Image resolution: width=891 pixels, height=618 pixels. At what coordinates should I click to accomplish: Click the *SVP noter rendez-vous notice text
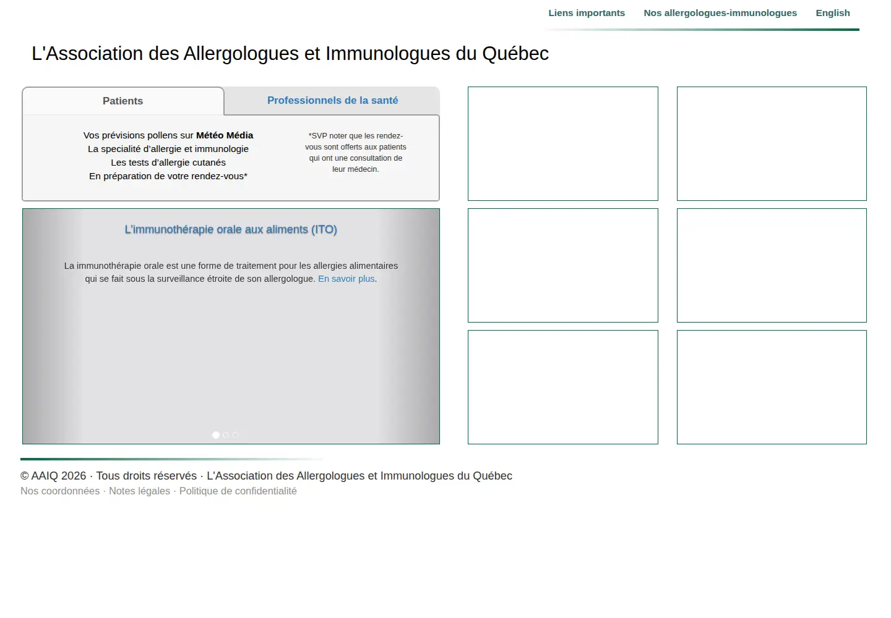tap(356, 153)
